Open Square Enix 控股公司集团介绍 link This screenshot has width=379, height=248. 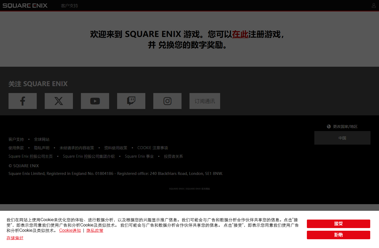(x=89, y=156)
